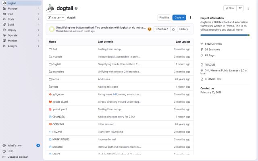Click the What's new notification badge

38,145
